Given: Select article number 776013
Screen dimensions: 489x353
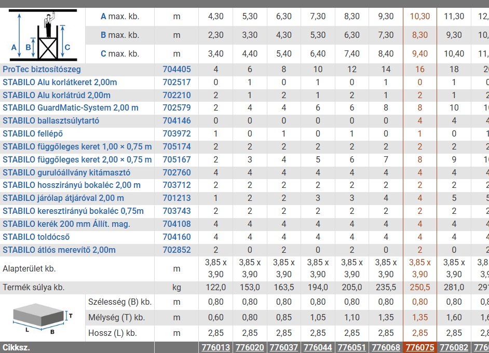Looking at the screenshot, I should click(216, 347).
